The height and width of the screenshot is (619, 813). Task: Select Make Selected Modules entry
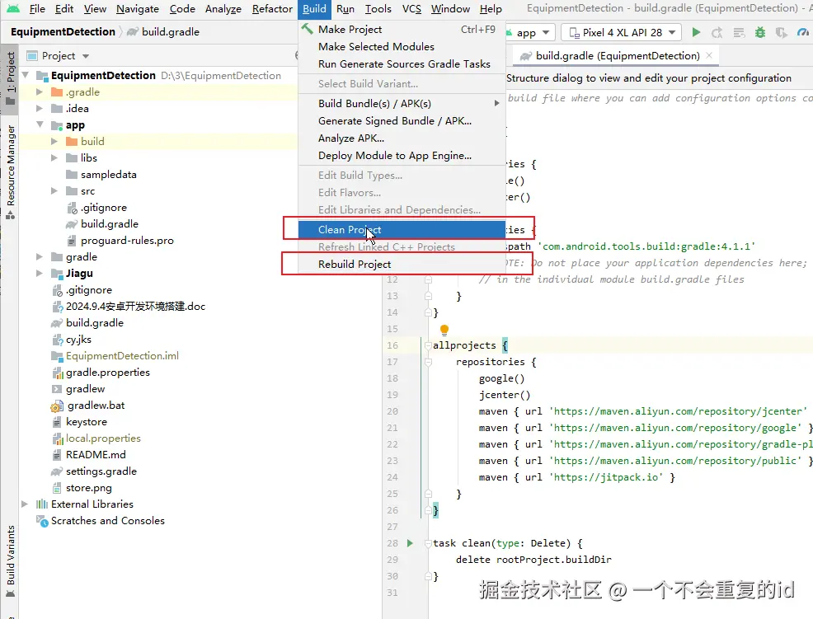[x=402, y=47]
